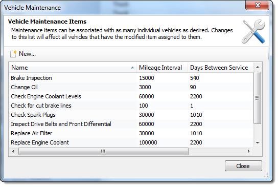Click the vertical scrollbar thumb
The width and height of the screenshot is (278, 187).
[258, 98]
